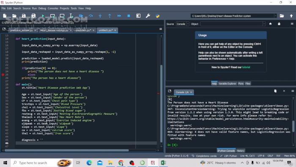Open the Run menu
Viewport: 296px width, 167px height.
pyautogui.click(x=34, y=8)
